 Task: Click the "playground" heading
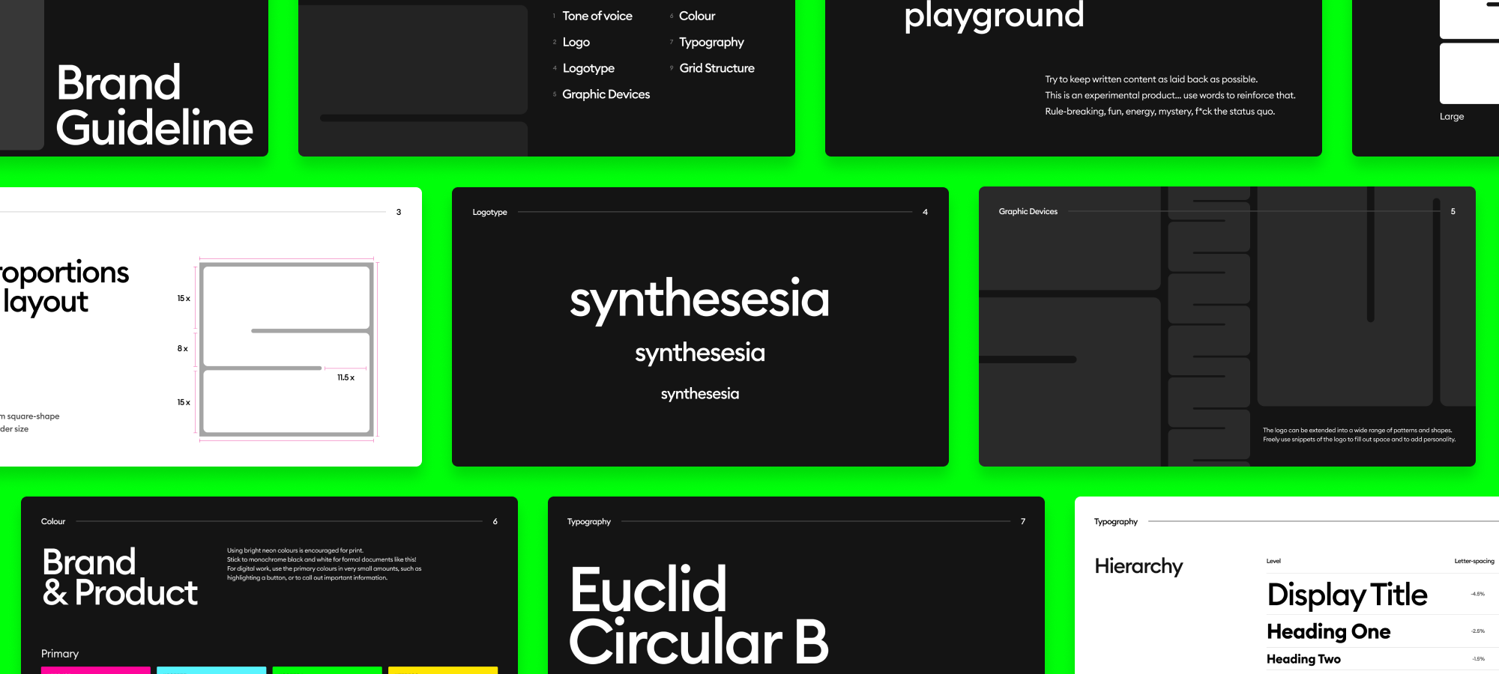994,15
